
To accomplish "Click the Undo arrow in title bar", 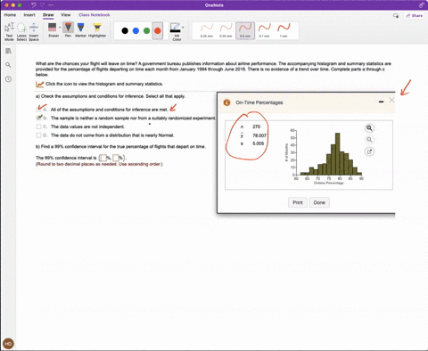I will [x=34, y=5].
